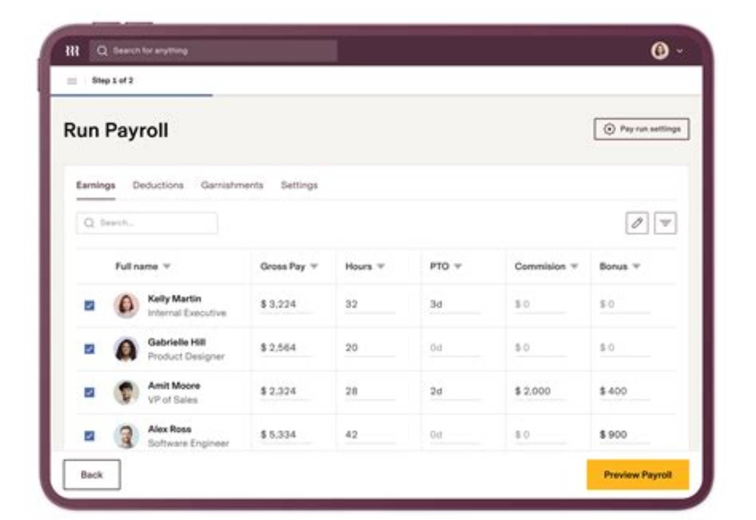Click the Step 1 of 2 label
The width and height of the screenshot is (756, 520).
[x=112, y=81]
